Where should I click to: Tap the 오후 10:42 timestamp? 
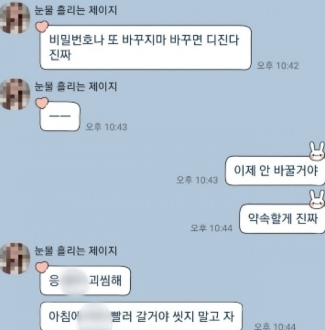[278, 65]
